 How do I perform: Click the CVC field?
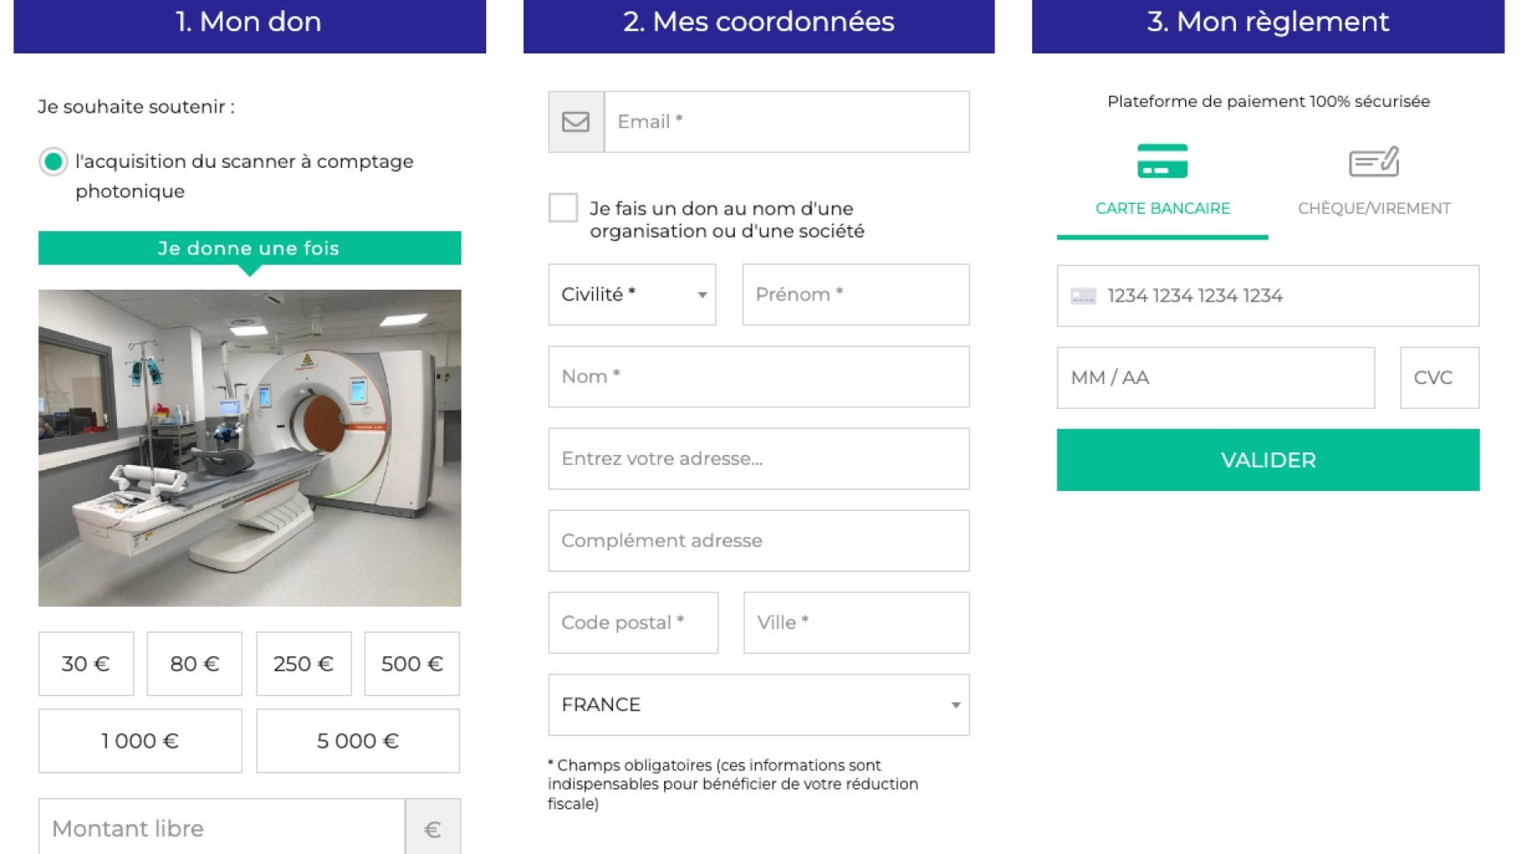click(1438, 378)
